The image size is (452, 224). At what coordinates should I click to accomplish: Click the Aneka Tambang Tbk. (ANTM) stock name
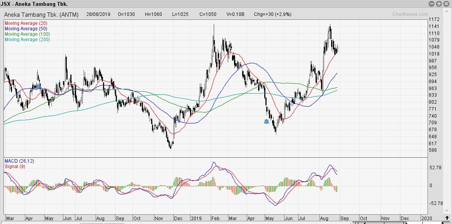[42, 15]
